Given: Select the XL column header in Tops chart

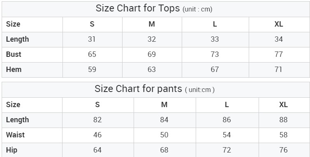Looking at the screenshot, I should pyautogui.click(x=279, y=24).
